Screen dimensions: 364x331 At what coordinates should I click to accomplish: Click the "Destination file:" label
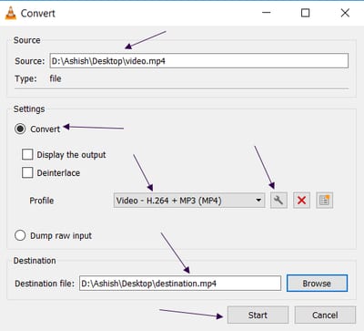click(x=45, y=284)
